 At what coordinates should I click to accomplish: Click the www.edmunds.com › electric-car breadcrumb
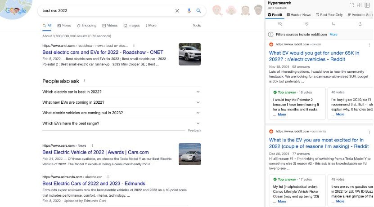(x=72, y=177)
